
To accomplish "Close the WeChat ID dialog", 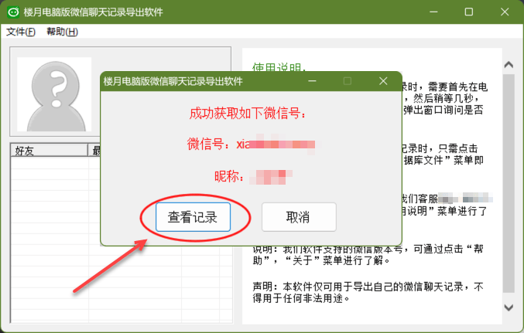I will (383, 81).
